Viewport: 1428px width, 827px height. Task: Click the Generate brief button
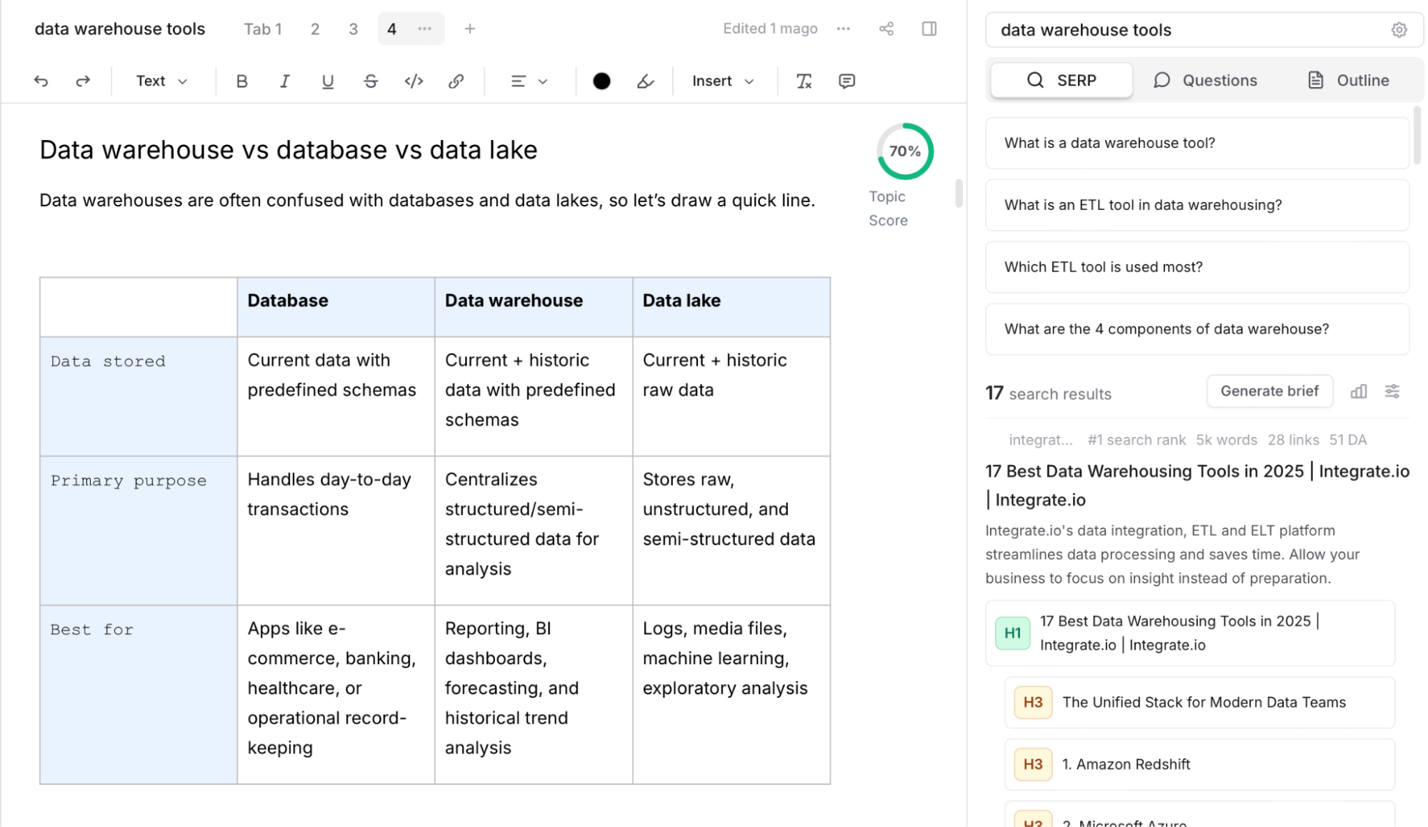tap(1269, 391)
